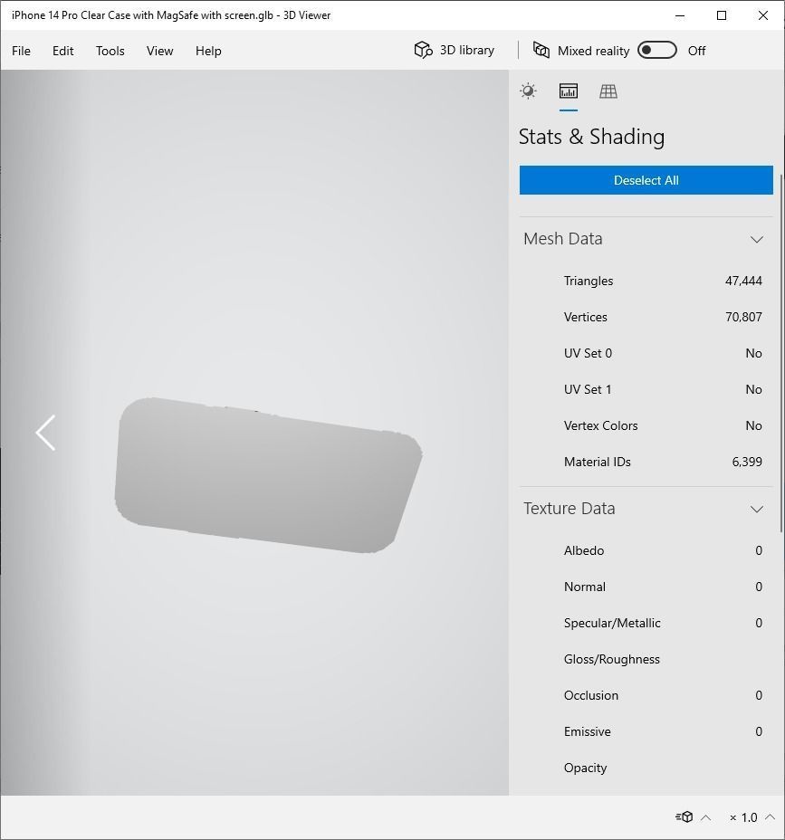Screen dimensions: 785x840
Task: Select the Opacity texture row
Action: tap(646, 768)
